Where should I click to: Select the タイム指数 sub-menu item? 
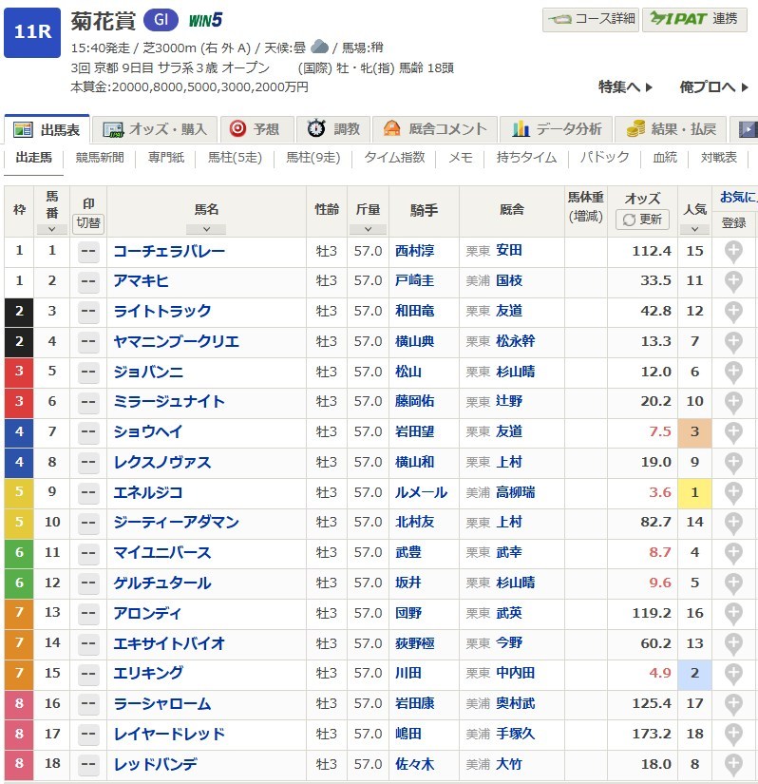395,158
